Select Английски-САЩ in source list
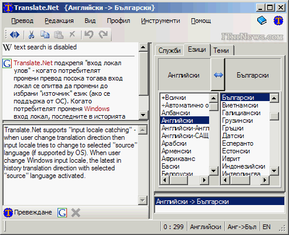Image resolution: width=289 pixels, height=235 pixels. pos(184,136)
